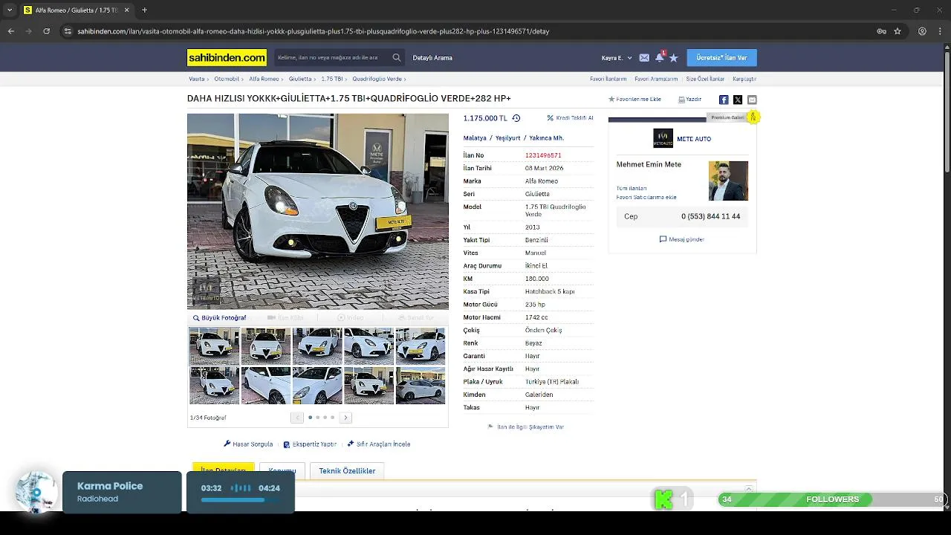Open Size Özel İlanlar menu
This screenshot has width=951, height=535.
click(x=705, y=79)
